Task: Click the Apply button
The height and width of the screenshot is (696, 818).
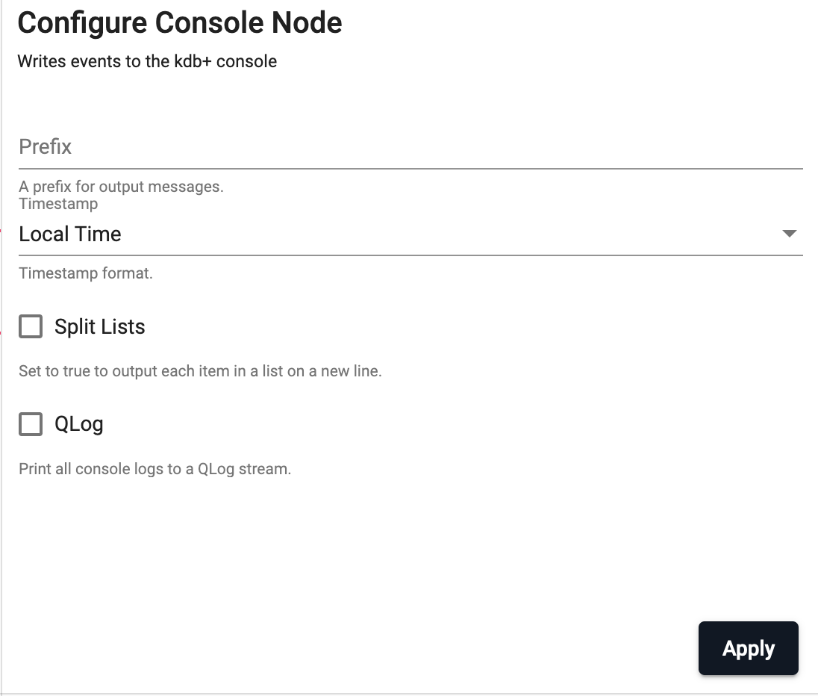Action: pos(749,648)
